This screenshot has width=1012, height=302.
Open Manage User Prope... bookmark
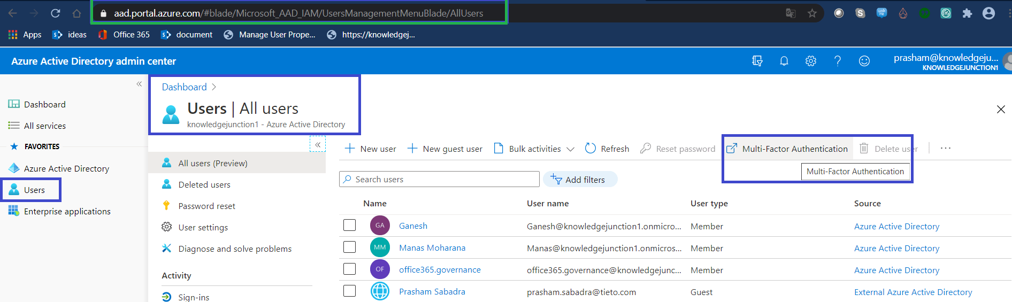click(x=270, y=35)
